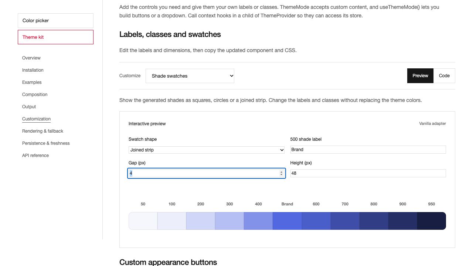Select the 50 shade swatch
473x266 pixels.
143,221
